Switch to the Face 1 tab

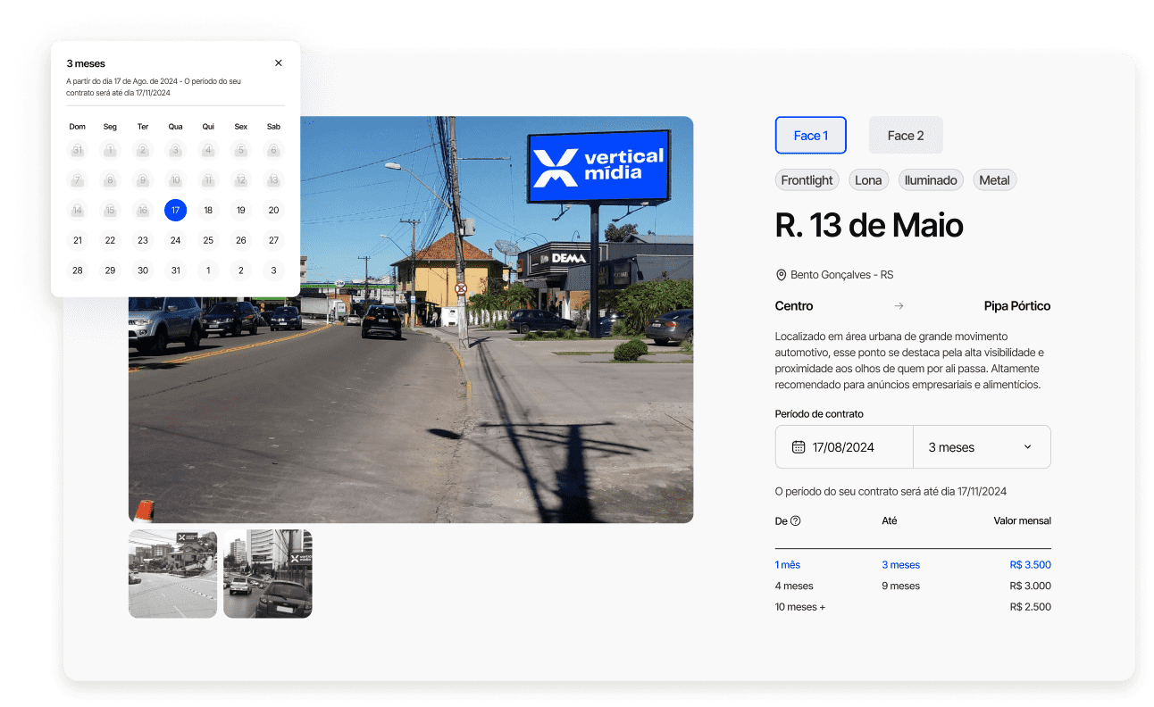(x=810, y=136)
